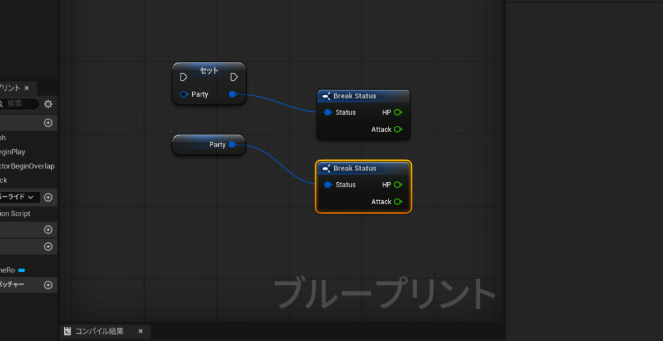The image size is (663, 341).
Task: Open the settings gear beside the search box
Action: (x=48, y=104)
